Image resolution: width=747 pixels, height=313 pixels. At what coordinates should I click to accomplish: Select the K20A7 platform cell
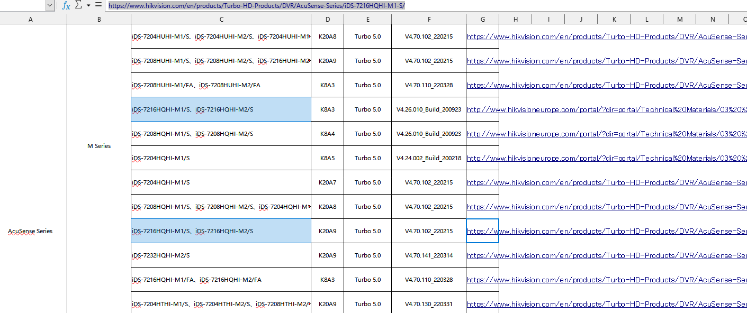pos(327,182)
